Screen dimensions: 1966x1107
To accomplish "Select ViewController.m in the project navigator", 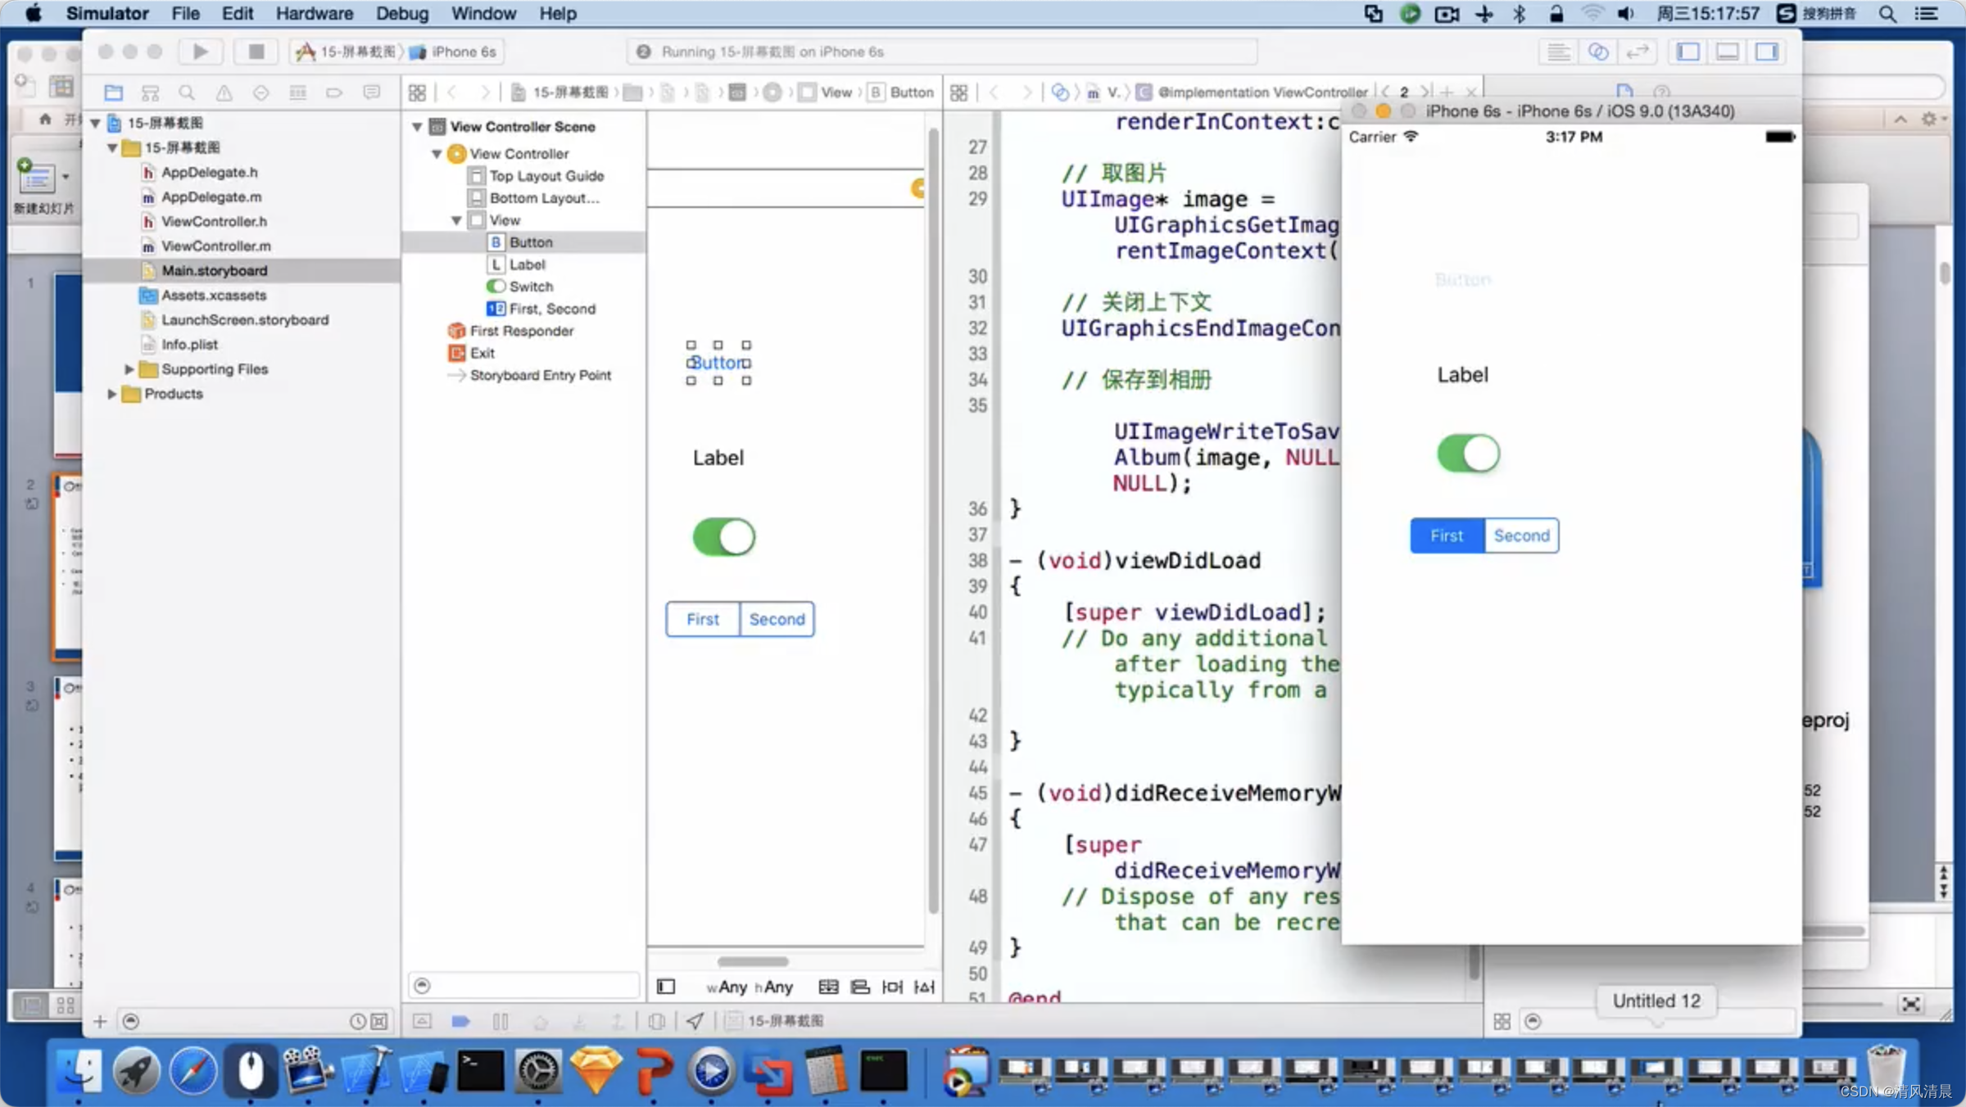I will point(215,246).
